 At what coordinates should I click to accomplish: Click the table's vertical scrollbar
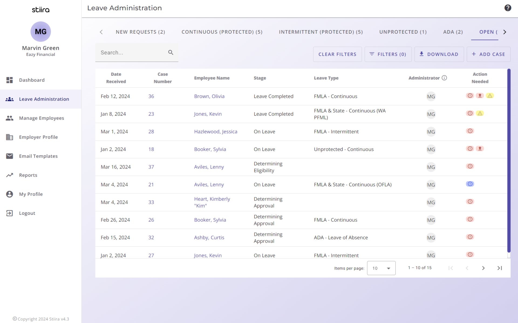509,161
